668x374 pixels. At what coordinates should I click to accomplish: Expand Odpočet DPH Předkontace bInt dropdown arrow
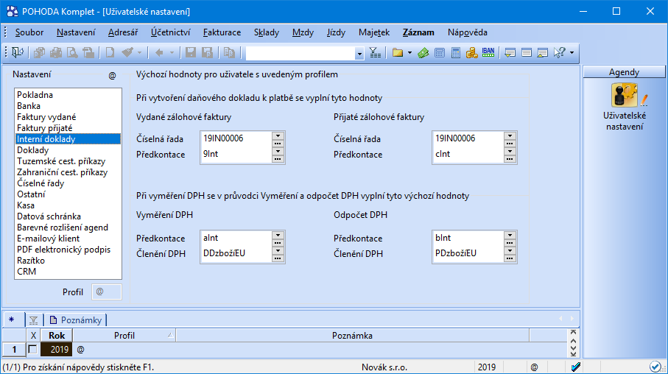(x=510, y=235)
